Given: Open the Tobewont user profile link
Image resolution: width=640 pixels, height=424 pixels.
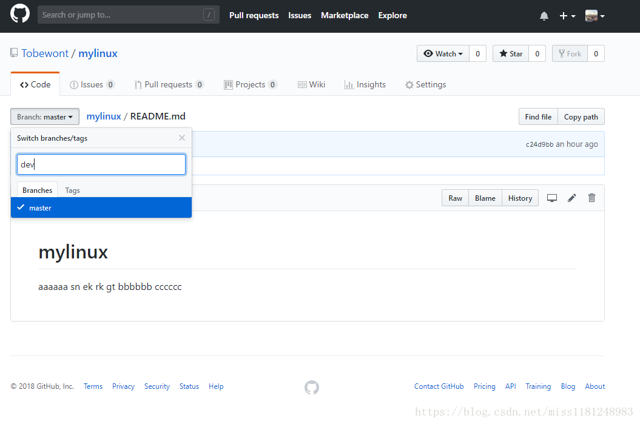Looking at the screenshot, I should point(45,53).
